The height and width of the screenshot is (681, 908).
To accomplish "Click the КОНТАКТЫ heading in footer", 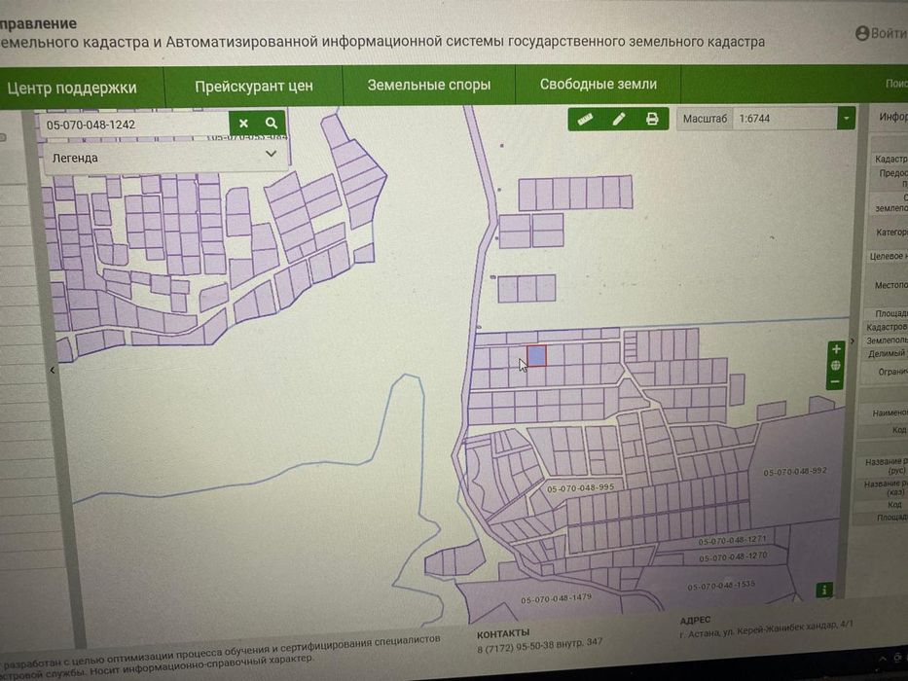I will click(x=502, y=633).
